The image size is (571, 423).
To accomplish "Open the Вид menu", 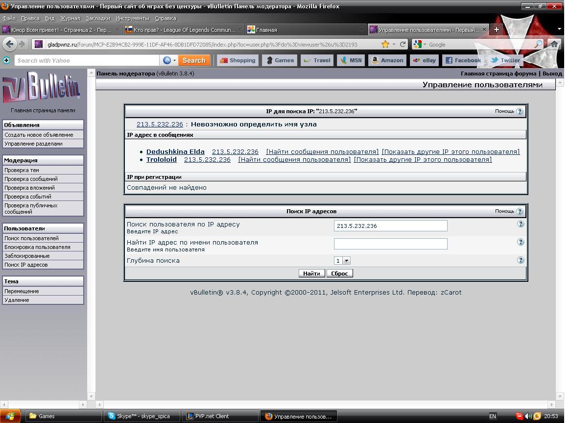I will pos(50,18).
